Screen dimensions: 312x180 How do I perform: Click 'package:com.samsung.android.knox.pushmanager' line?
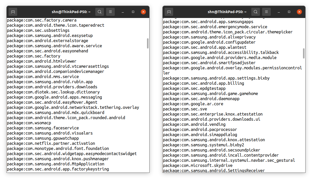pyautogui.click(x=58, y=159)
